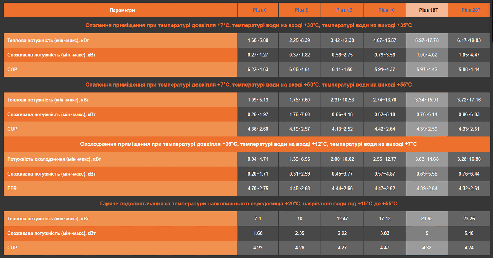The height and width of the screenshot is (258, 493).
Task: Click the highlighted 5.97~17.78 cell
Action: [427, 40]
